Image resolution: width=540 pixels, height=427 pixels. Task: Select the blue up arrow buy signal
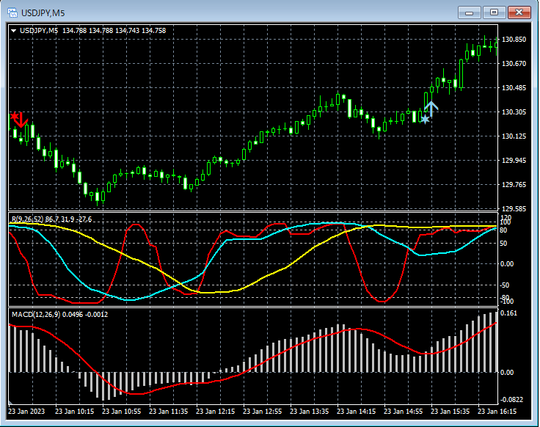point(431,109)
